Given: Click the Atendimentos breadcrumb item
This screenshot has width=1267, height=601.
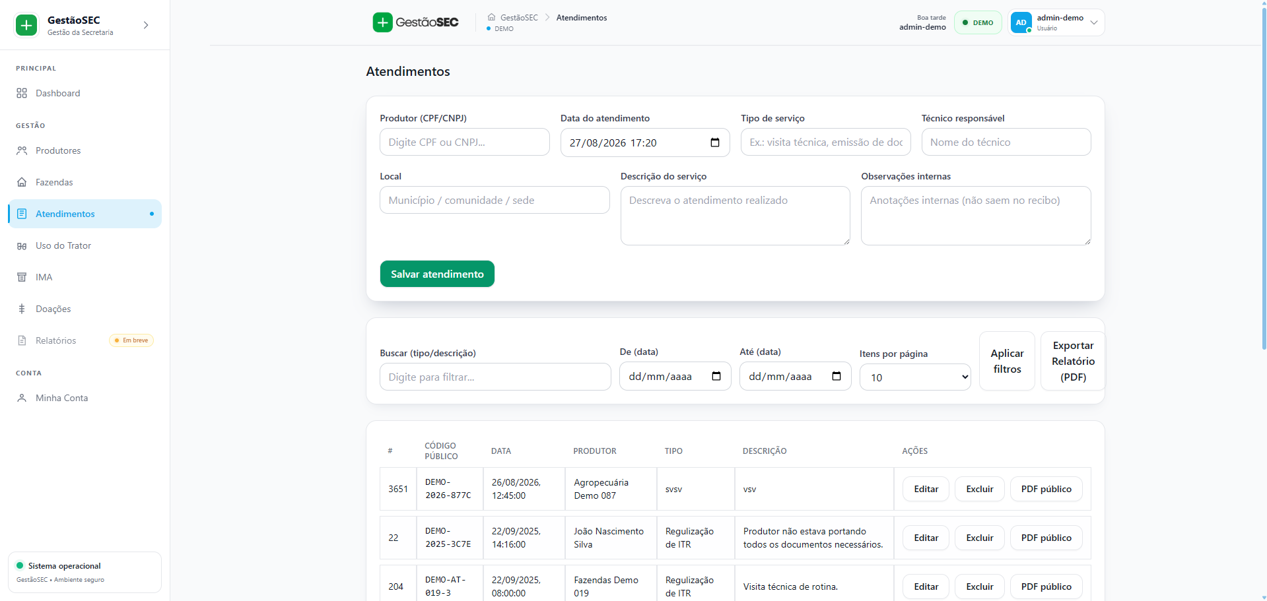Looking at the screenshot, I should [x=582, y=18].
